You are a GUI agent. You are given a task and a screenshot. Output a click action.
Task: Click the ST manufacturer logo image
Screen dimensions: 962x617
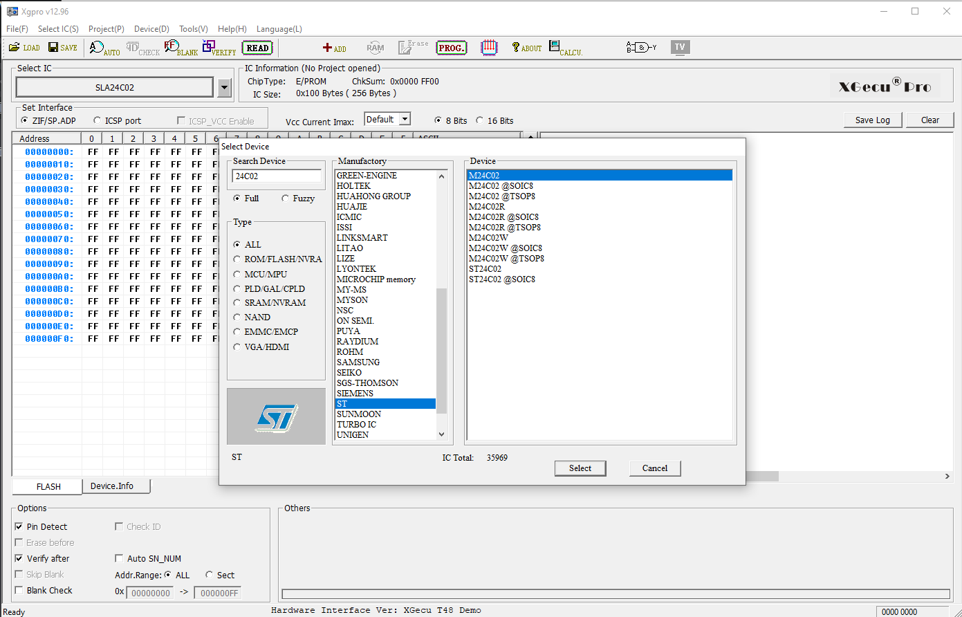pos(276,416)
